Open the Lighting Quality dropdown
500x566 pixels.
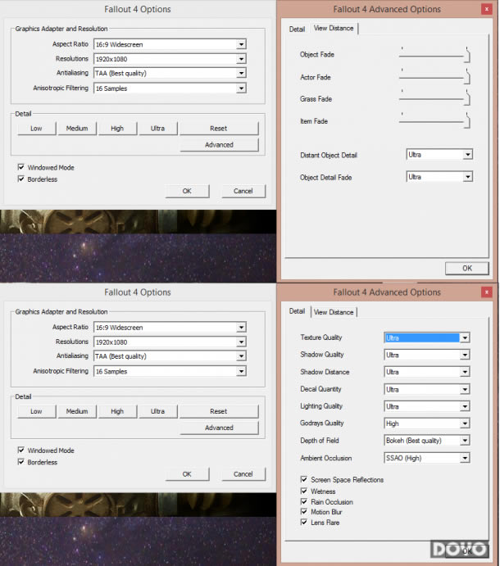[426, 406]
